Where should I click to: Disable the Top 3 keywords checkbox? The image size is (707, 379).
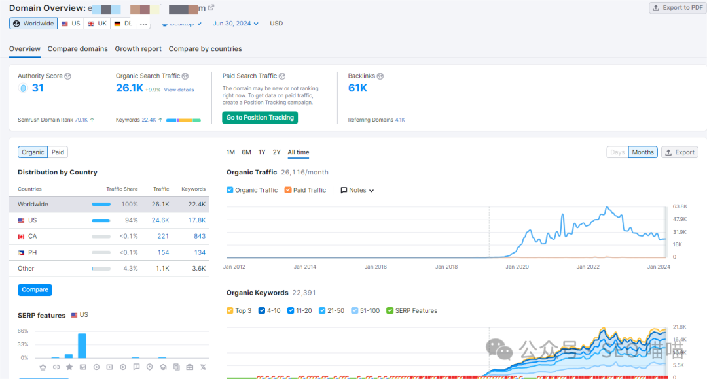[230, 311]
